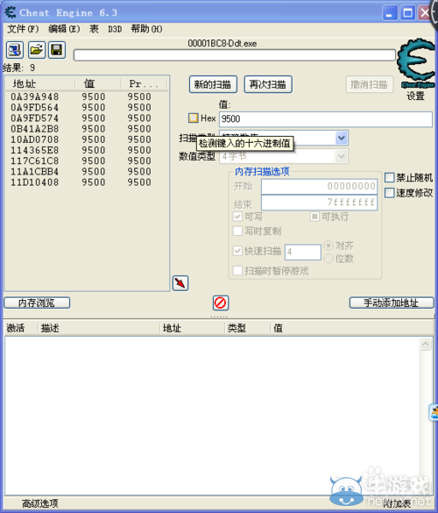Open the 帮助(H) menu
This screenshot has width=438, height=513.
(x=146, y=29)
